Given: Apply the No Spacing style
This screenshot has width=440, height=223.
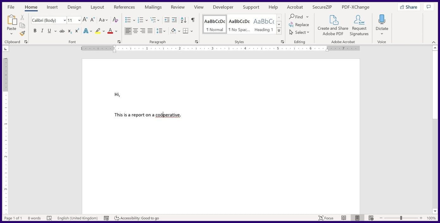Looking at the screenshot, I should [239, 24].
